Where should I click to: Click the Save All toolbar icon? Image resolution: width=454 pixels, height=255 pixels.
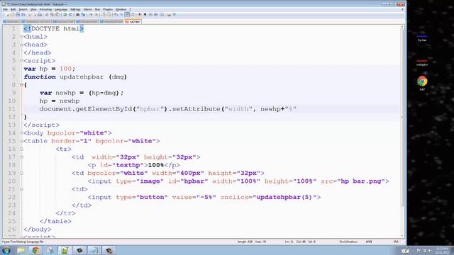23,14
